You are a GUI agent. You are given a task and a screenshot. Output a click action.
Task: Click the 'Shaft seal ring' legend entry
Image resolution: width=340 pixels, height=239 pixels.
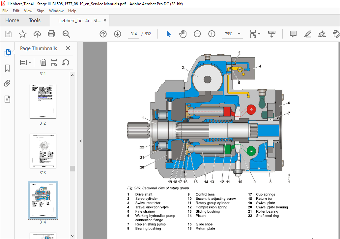click(268, 216)
